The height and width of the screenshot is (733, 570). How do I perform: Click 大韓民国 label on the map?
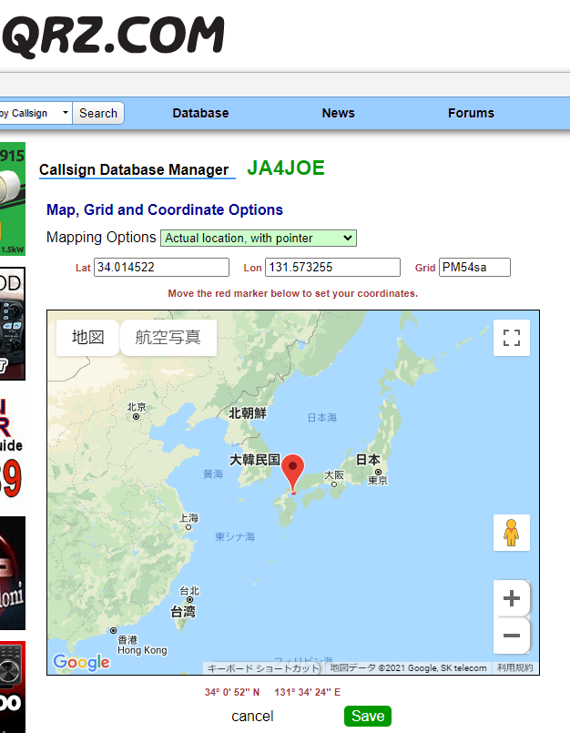coord(254,460)
